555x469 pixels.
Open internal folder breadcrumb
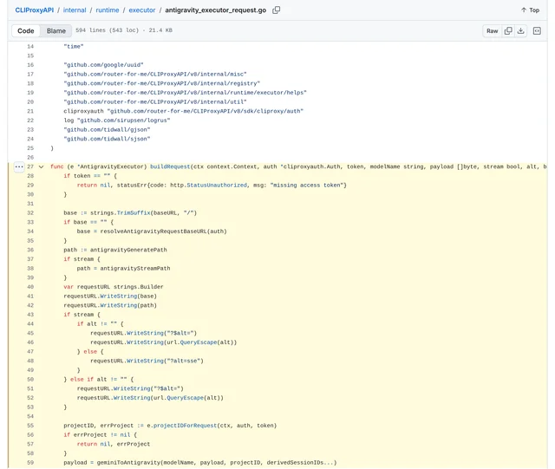(x=75, y=10)
